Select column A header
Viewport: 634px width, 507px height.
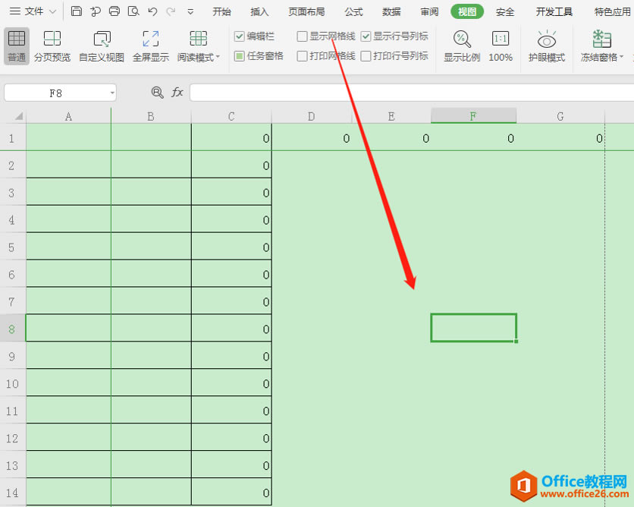pos(68,117)
